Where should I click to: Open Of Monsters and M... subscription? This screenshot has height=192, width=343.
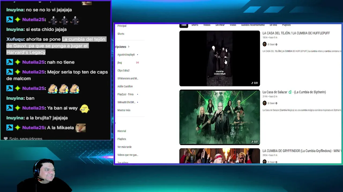[x=128, y=78]
